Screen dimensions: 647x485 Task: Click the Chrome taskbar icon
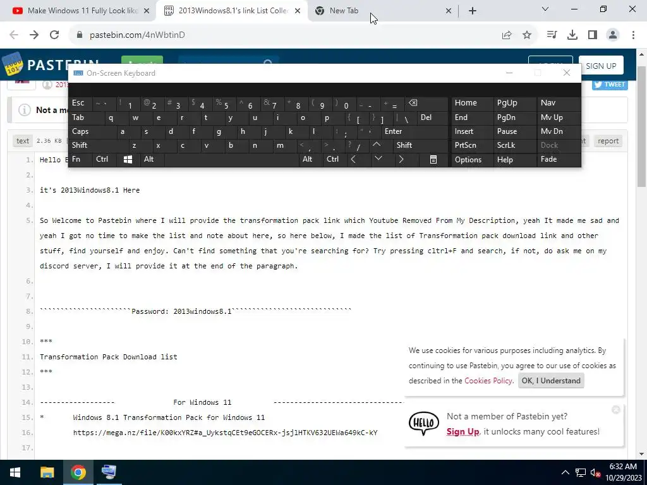click(78, 472)
